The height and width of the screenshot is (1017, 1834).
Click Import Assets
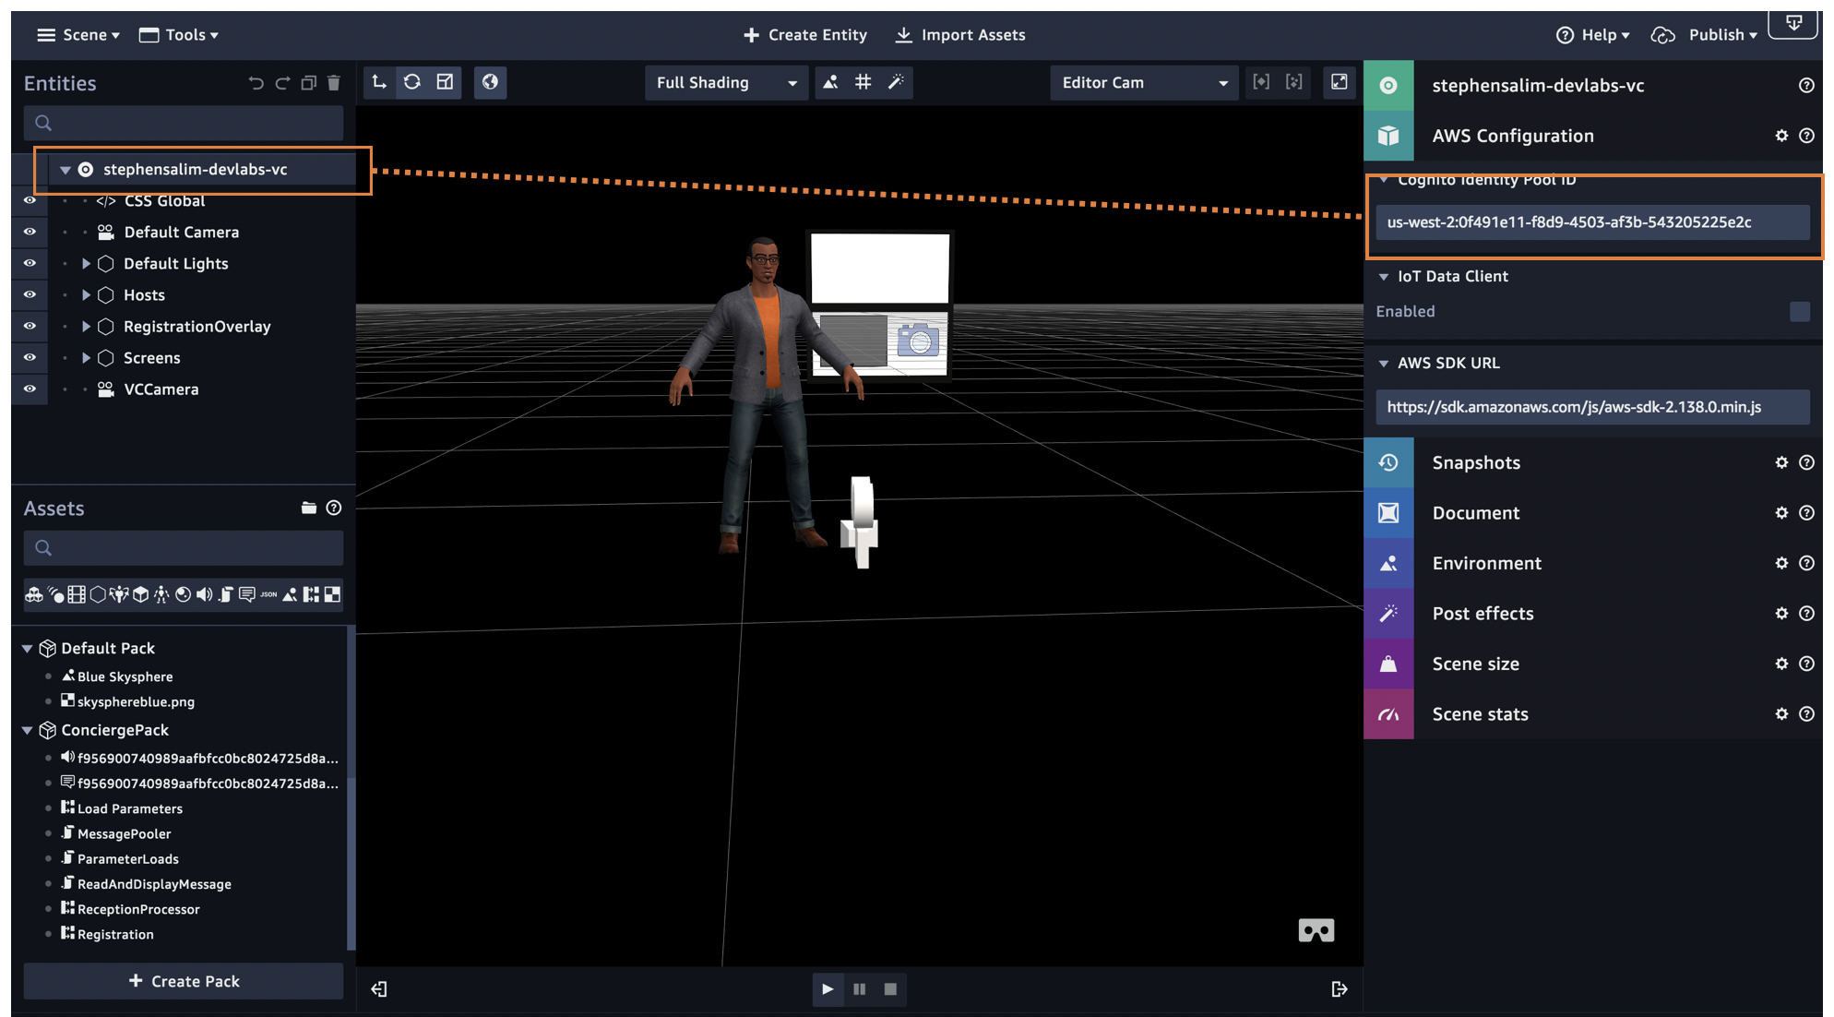(x=960, y=34)
